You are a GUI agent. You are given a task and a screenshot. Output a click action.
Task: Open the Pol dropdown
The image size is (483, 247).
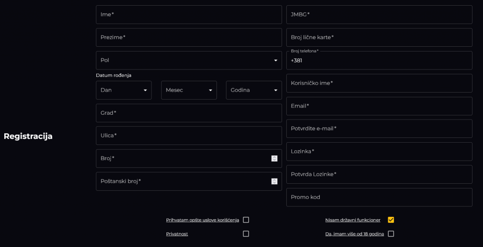pos(189,60)
